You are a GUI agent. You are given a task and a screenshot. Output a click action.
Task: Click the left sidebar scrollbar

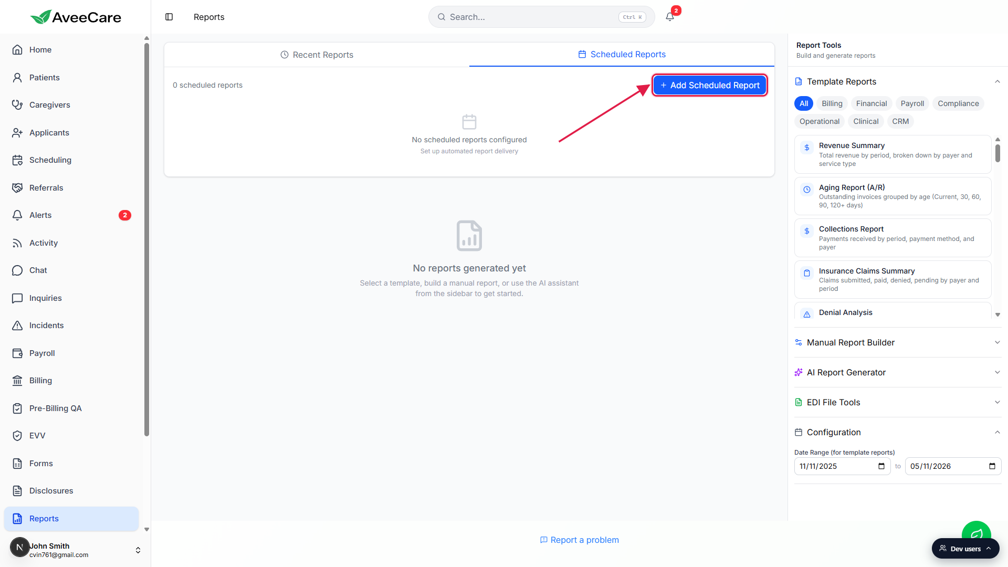tap(146, 239)
